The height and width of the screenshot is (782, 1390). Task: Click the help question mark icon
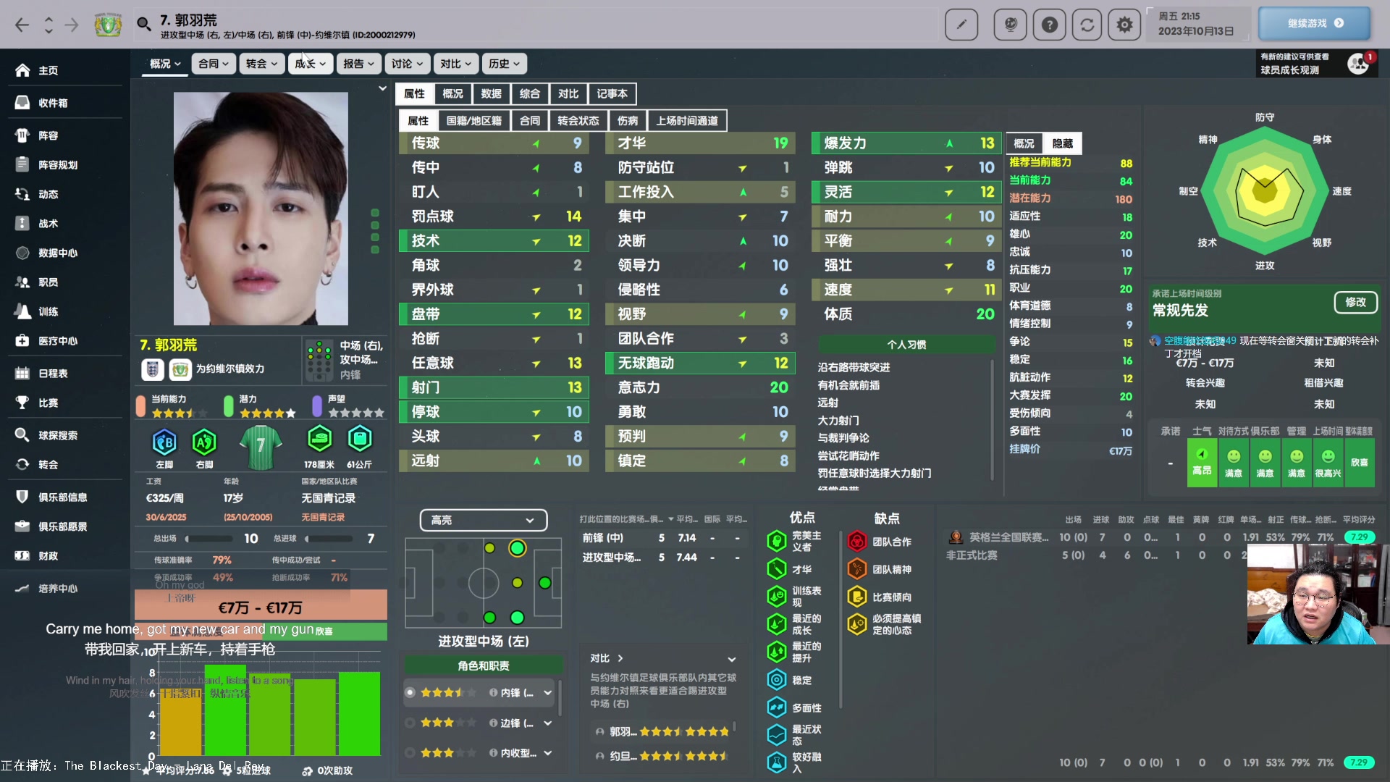[x=1049, y=25]
